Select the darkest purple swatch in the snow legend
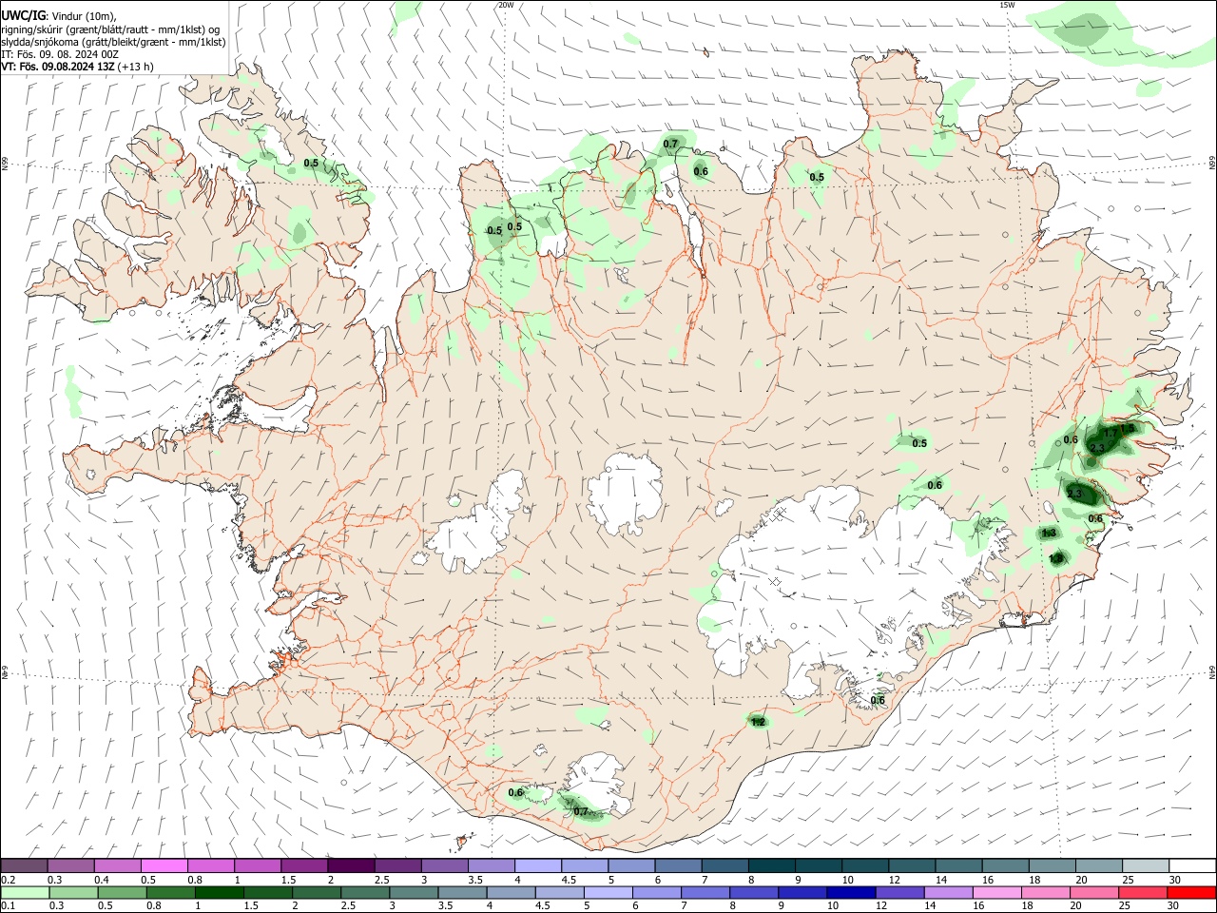This screenshot has width=1217, height=913. coord(351,865)
